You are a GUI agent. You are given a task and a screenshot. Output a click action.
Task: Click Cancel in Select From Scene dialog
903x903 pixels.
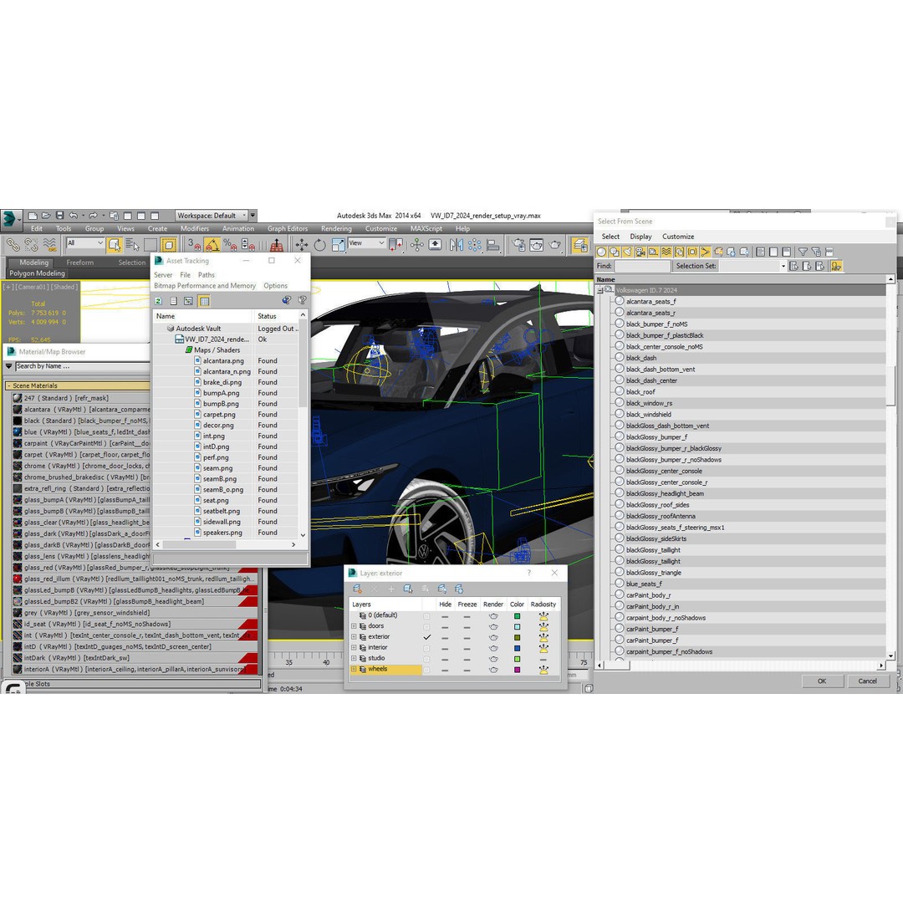(x=868, y=681)
